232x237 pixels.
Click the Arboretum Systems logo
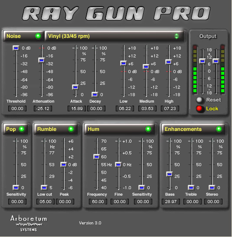tap(29, 223)
